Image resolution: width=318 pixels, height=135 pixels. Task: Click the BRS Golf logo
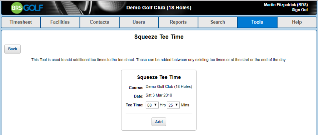click(x=27, y=8)
